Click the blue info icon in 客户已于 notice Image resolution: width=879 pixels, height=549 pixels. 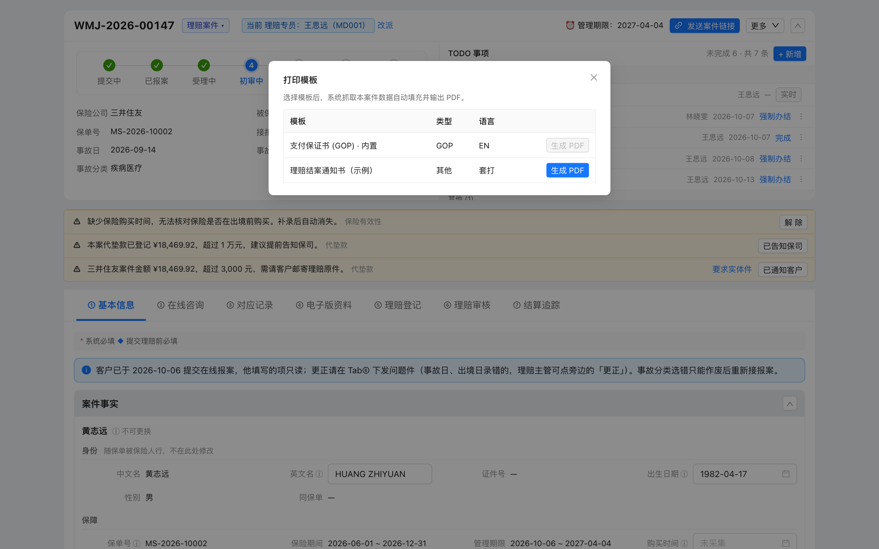point(86,370)
